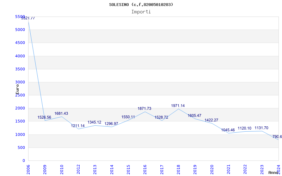The width and height of the screenshot is (282, 176).
Task: Click the 2009 x-axis year label
Action: click(x=45, y=170)
